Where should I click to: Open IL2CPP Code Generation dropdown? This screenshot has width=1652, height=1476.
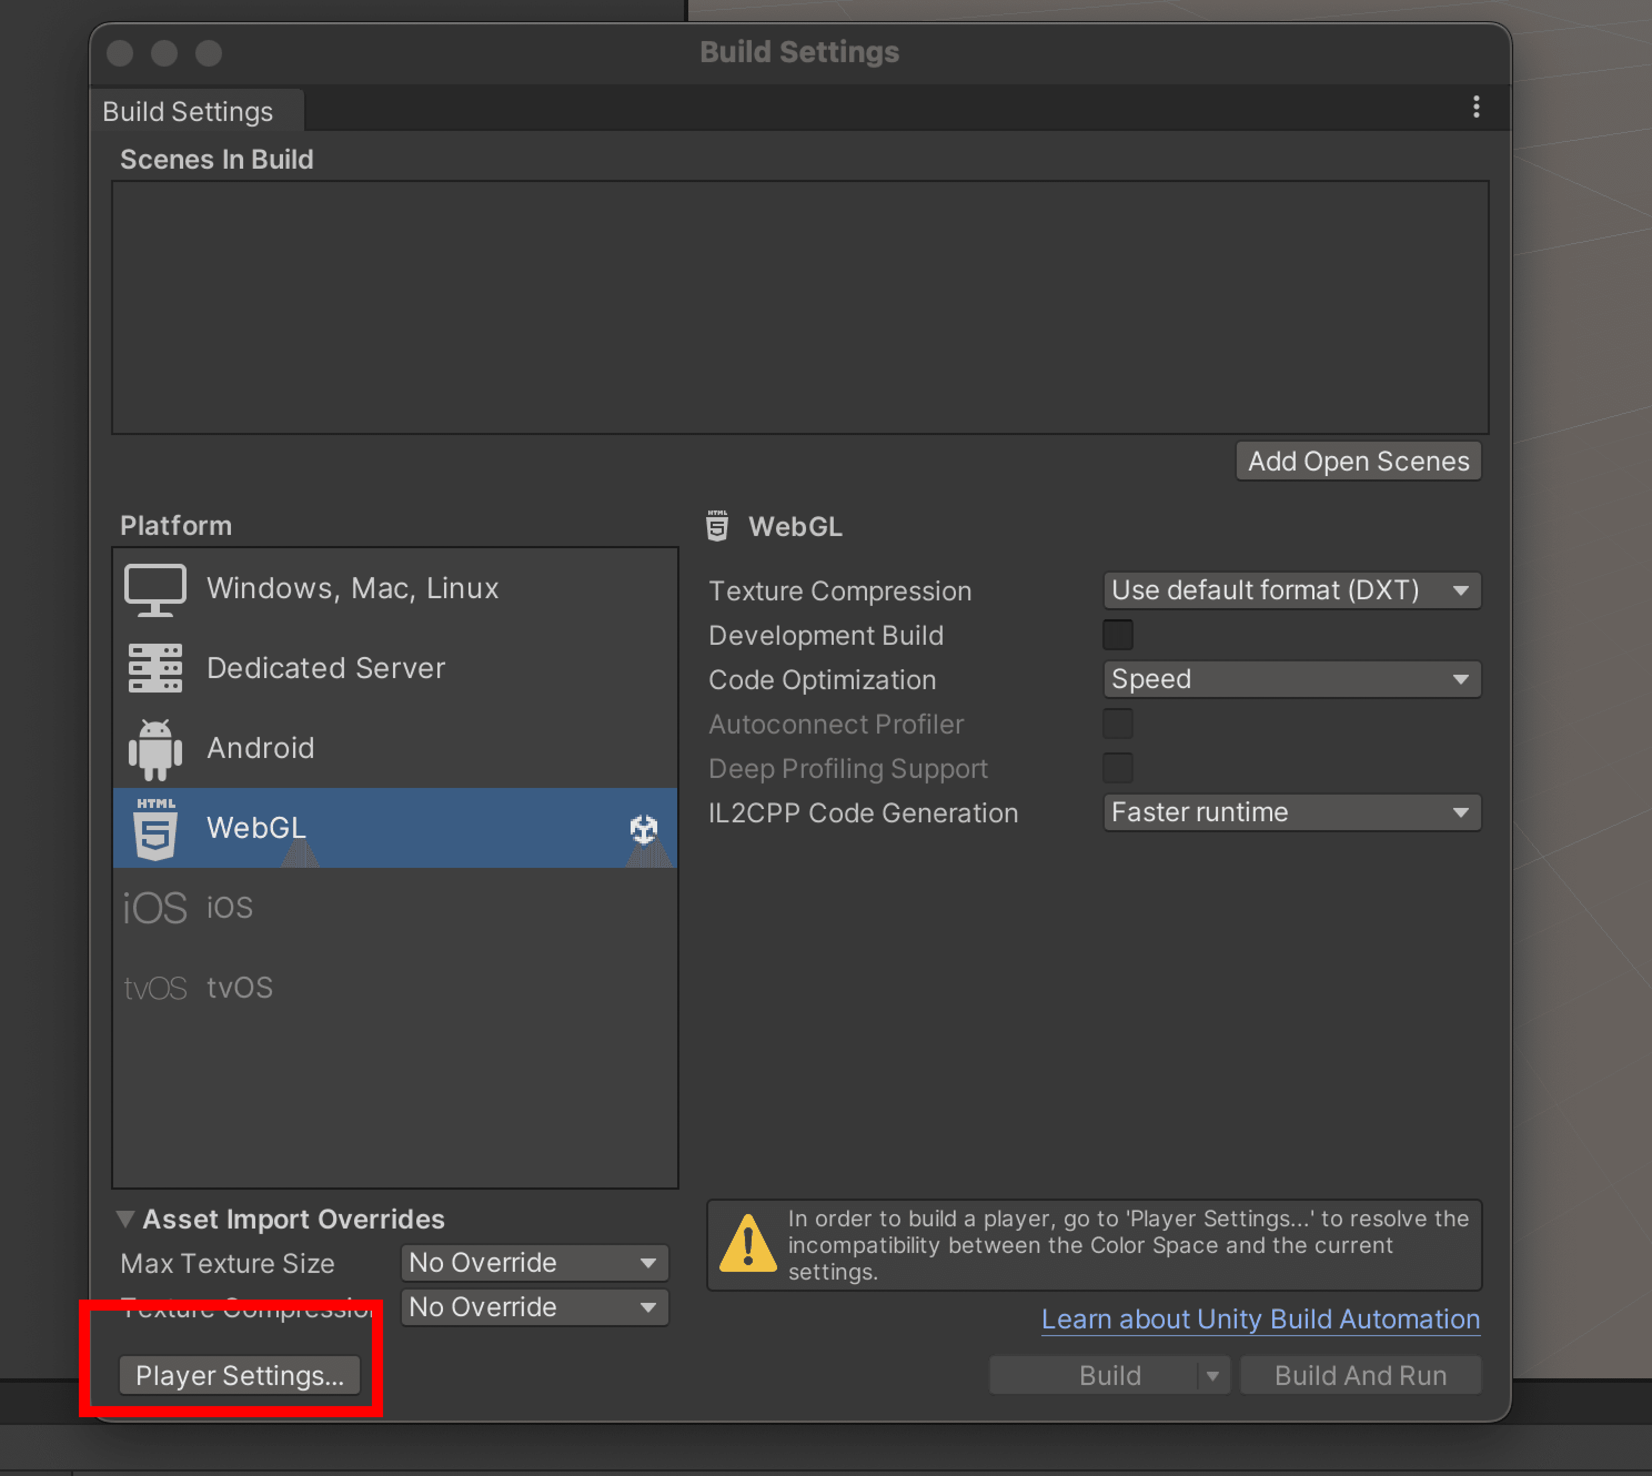point(1292,812)
